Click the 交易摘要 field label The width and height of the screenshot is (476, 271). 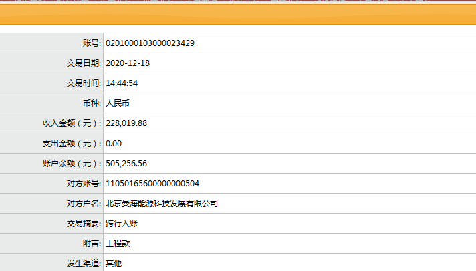click(83, 224)
